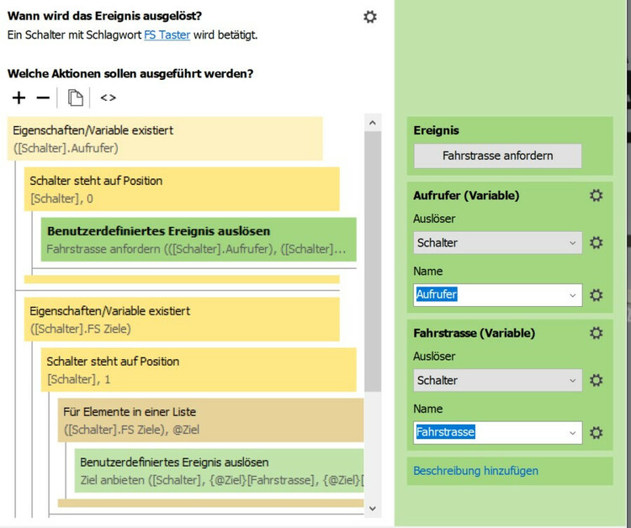Click gear beside Aufrufer Auslöser dropdown
This screenshot has width=631, height=528.
click(x=596, y=243)
